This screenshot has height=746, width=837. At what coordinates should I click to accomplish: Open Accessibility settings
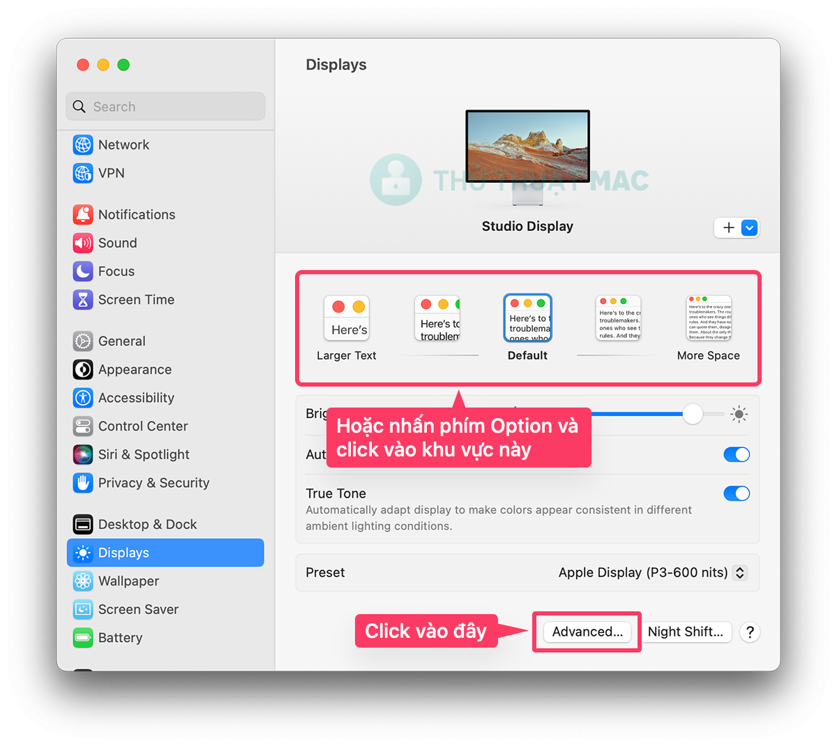(135, 398)
